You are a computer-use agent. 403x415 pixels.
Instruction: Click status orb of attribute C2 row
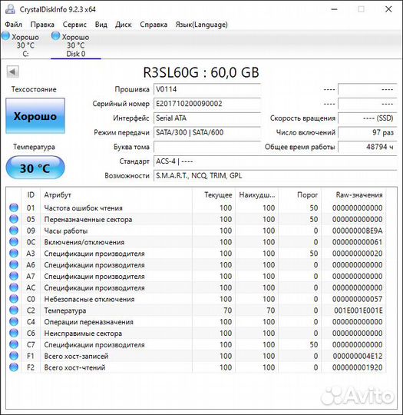point(14,310)
